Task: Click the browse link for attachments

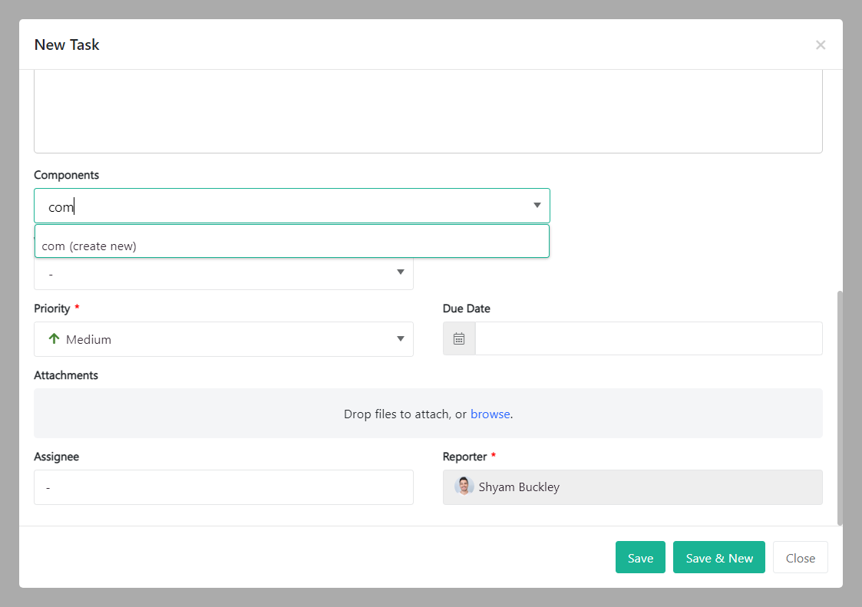Action: [490, 414]
